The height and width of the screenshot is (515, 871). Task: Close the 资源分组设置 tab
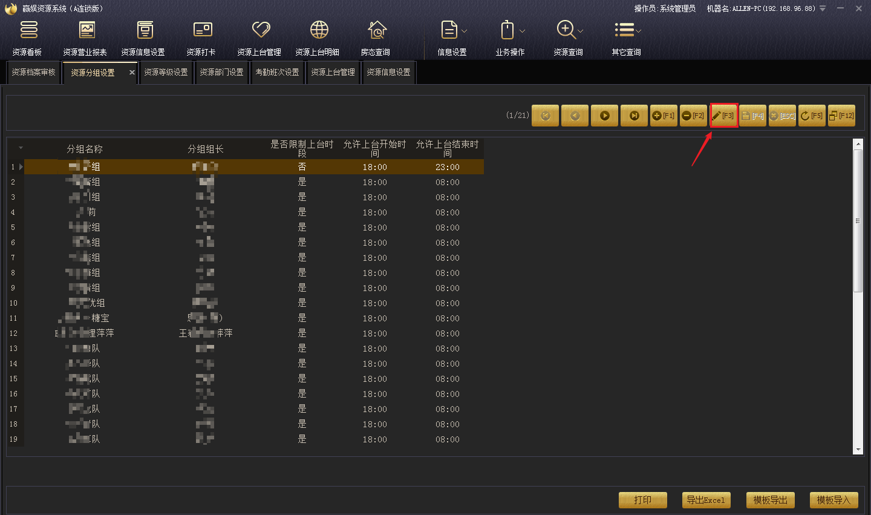132,73
